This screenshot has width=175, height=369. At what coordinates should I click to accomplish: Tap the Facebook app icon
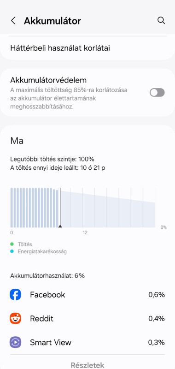pos(16,295)
